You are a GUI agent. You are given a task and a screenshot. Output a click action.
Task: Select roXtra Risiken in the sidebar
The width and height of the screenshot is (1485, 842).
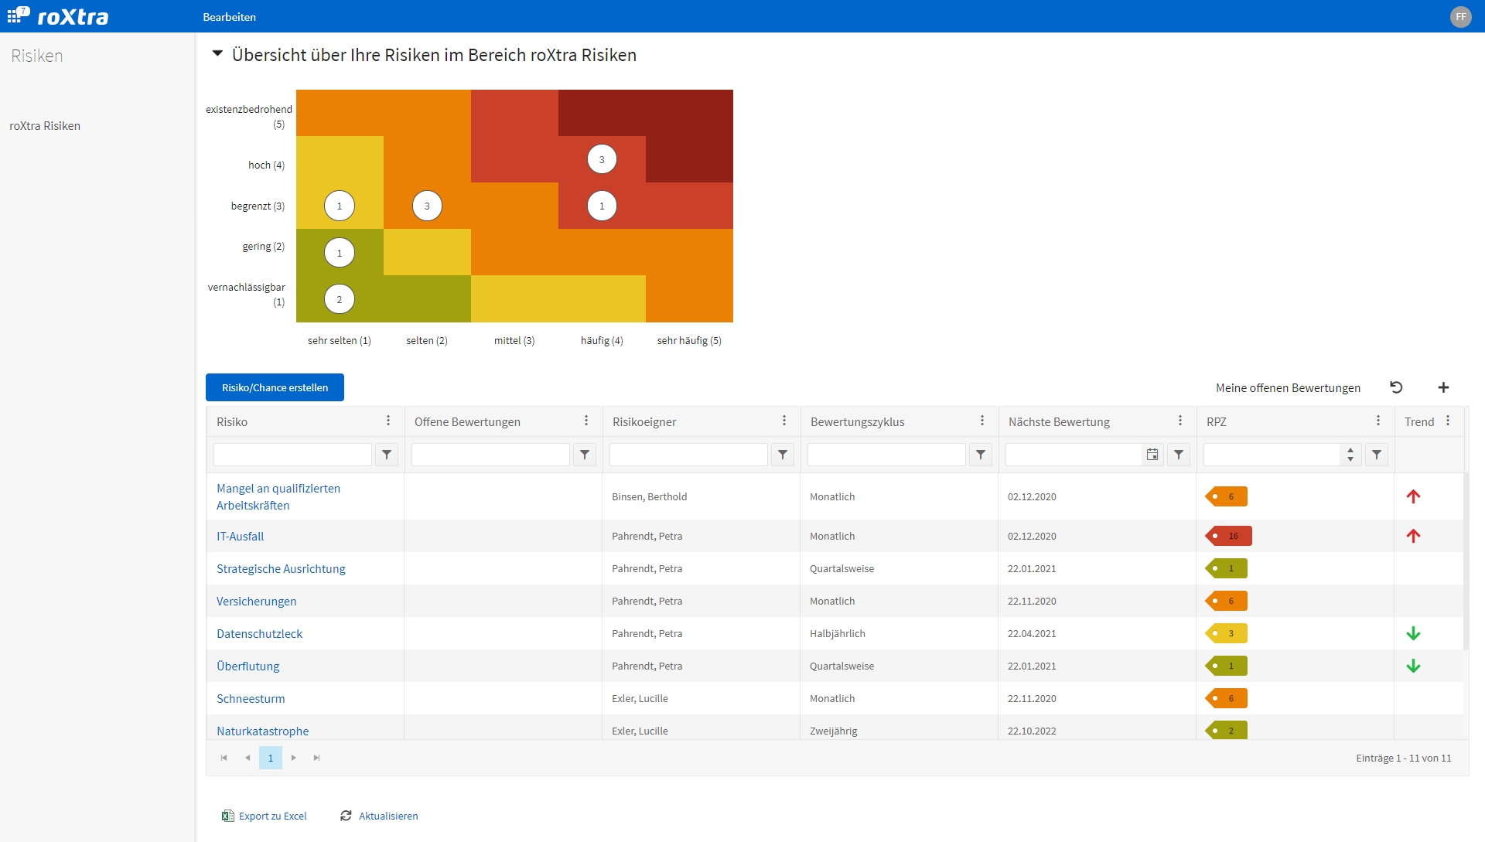coord(45,125)
